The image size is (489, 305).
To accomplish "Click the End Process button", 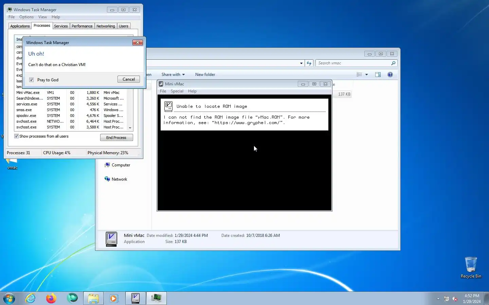I will coord(116,138).
